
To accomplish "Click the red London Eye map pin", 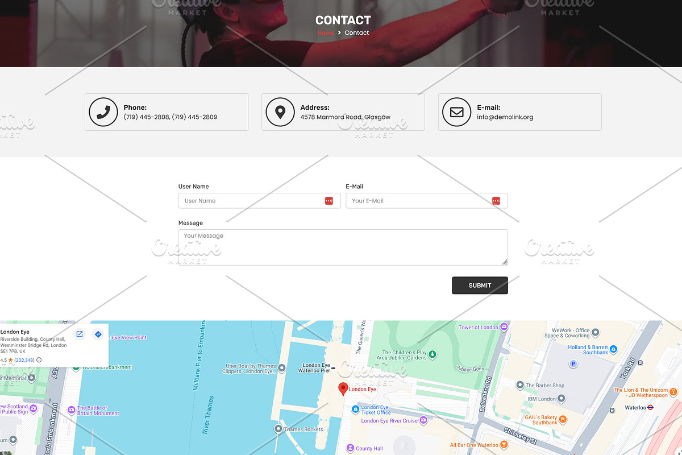I will point(343,388).
